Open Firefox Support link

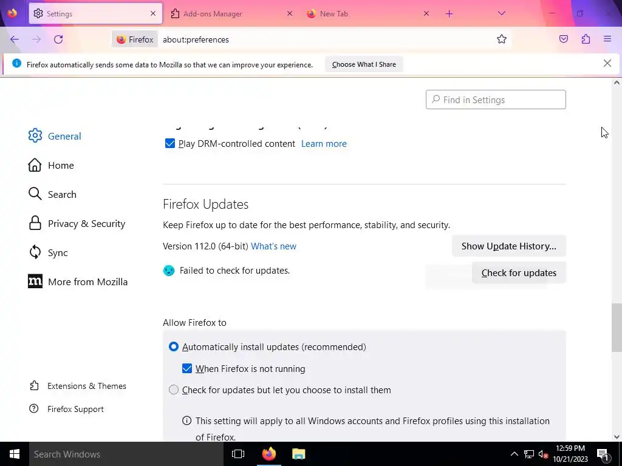click(67, 409)
